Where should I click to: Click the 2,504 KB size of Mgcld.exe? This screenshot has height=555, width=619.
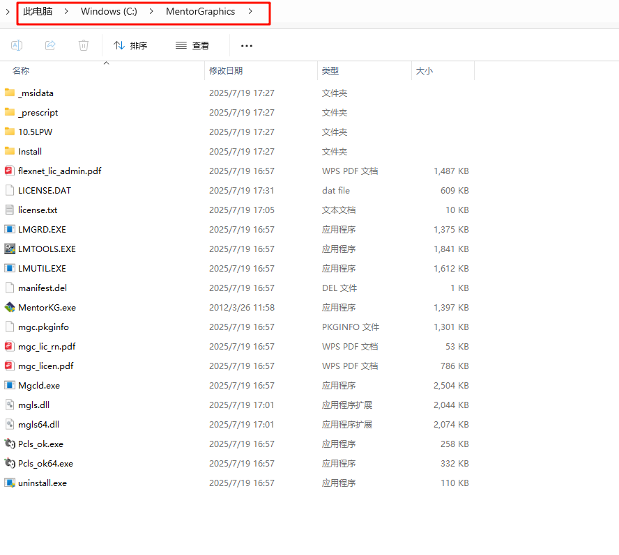pos(451,385)
